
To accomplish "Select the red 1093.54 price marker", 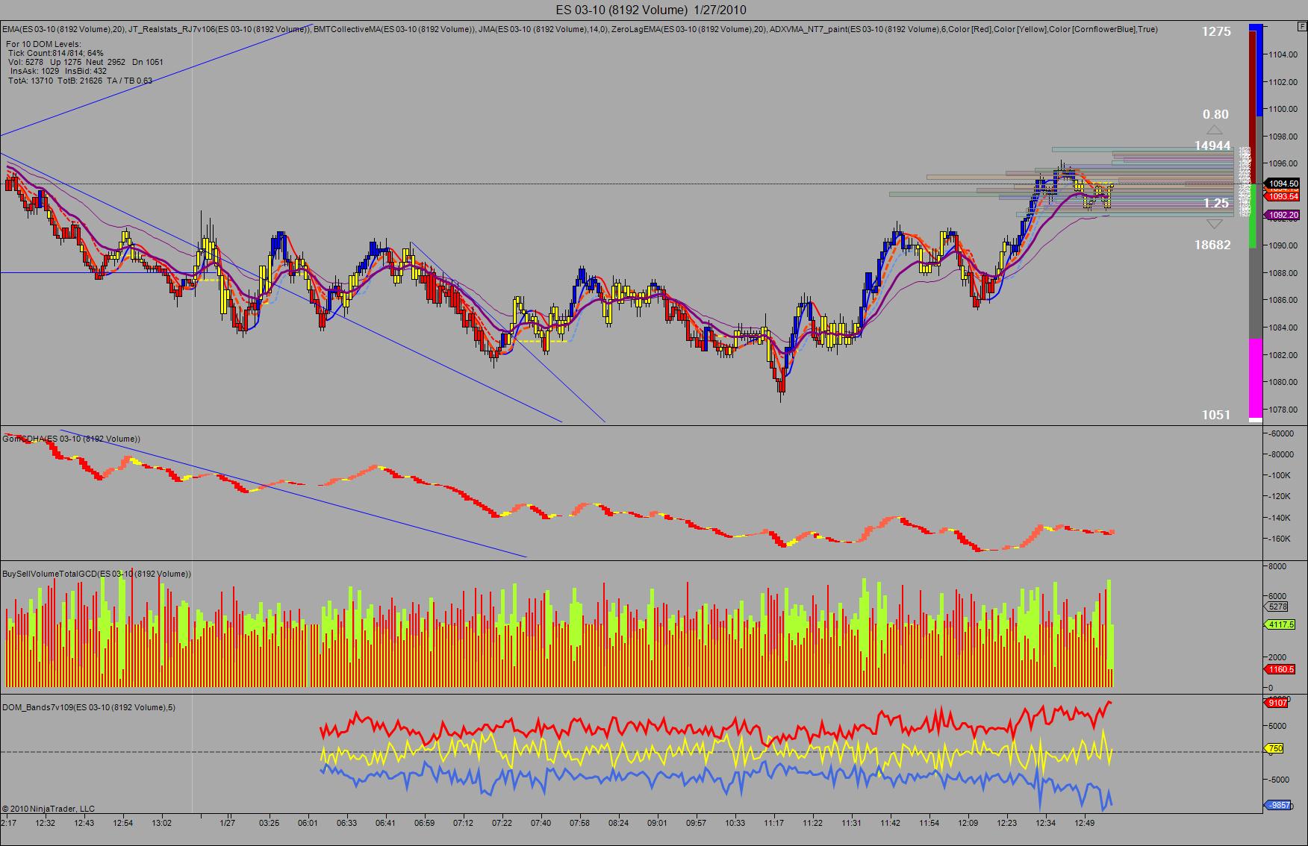I will (x=1283, y=196).
